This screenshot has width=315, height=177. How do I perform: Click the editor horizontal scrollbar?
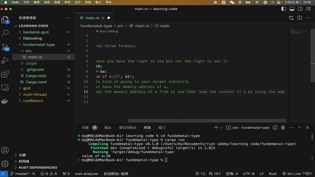[207, 120]
